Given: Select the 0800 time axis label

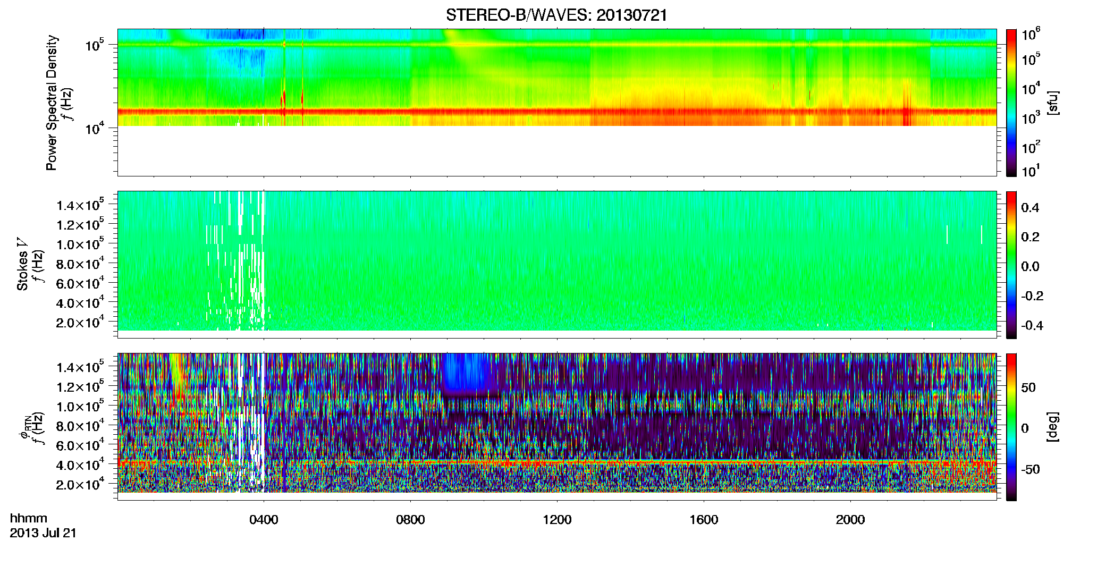Looking at the screenshot, I should tap(410, 519).
